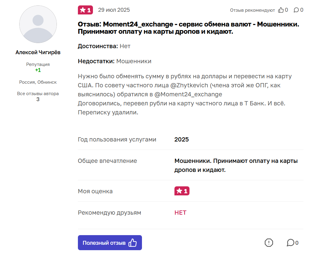
Task: Click the author name Алексей Чигирёв
Action: pyautogui.click(x=38, y=52)
